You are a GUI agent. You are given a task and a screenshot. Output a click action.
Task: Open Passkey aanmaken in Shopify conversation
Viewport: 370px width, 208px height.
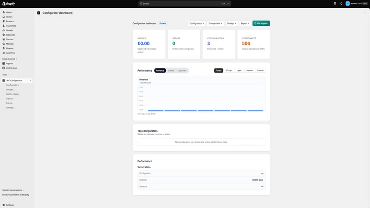[16, 195]
